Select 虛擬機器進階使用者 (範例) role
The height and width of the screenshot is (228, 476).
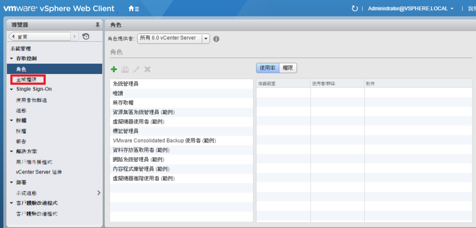coord(181,178)
